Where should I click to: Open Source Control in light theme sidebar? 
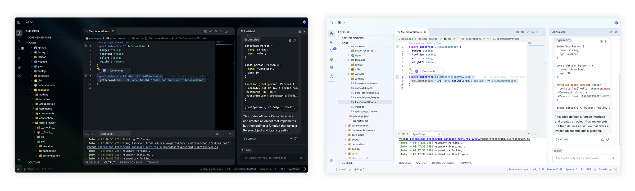tap(331, 51)
